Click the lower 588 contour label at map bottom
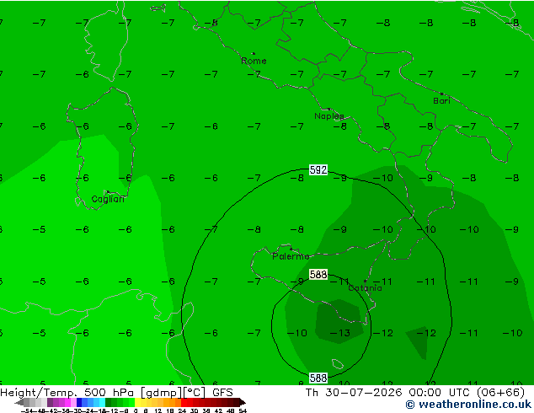This screenshot has width=534, height=413. tap(318, 378)
